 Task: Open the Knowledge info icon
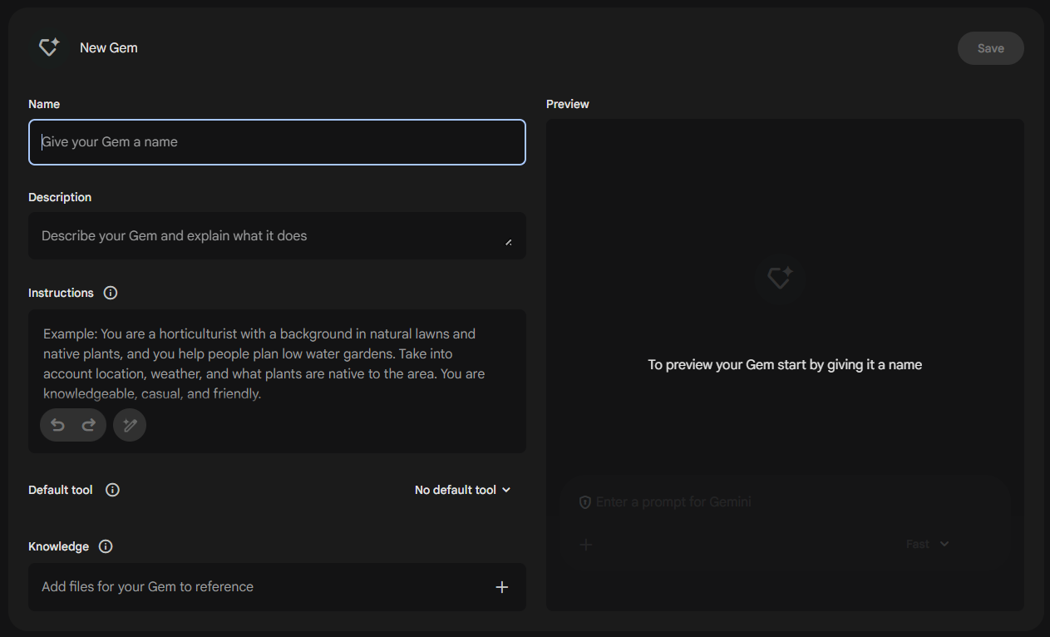click(x=106, y=546)
